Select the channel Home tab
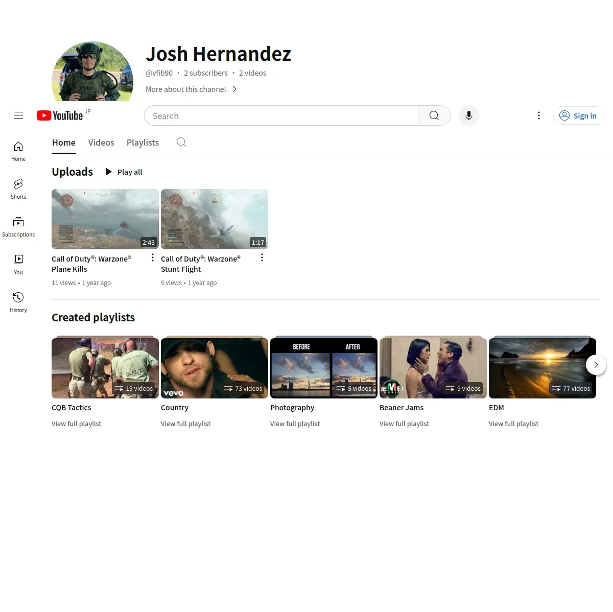This screenshot has width=613, height=612. point(64,143)
